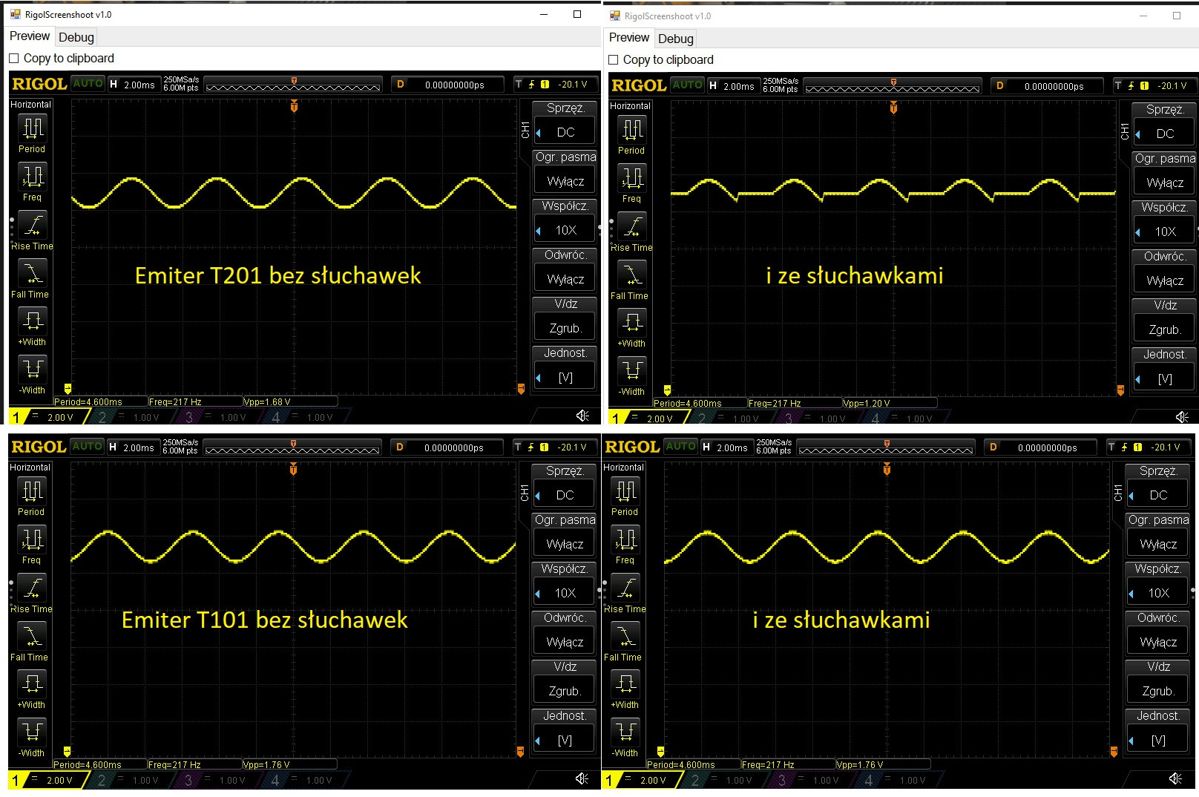Viewport: 1199px width, 797px height.
Task: Tick Copy to clipboard in the right window
Action: click(614, 60)
